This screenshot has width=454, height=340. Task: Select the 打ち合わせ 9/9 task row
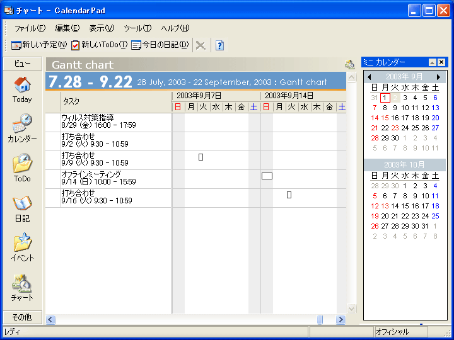click(108, 160)
